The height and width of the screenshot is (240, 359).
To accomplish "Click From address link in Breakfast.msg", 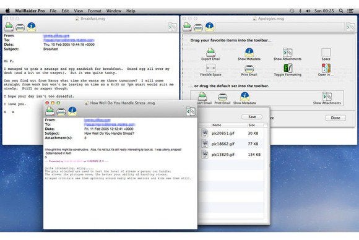I will (x=56, y=36).
